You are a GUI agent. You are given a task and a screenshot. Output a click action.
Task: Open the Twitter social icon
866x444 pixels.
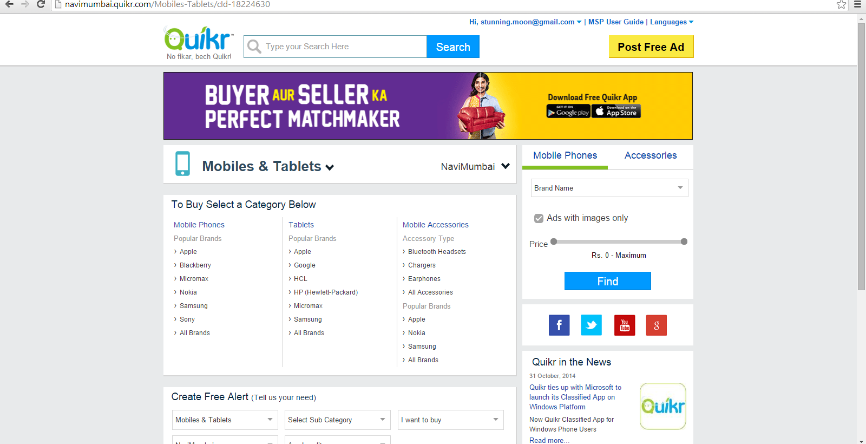point(591,325)
